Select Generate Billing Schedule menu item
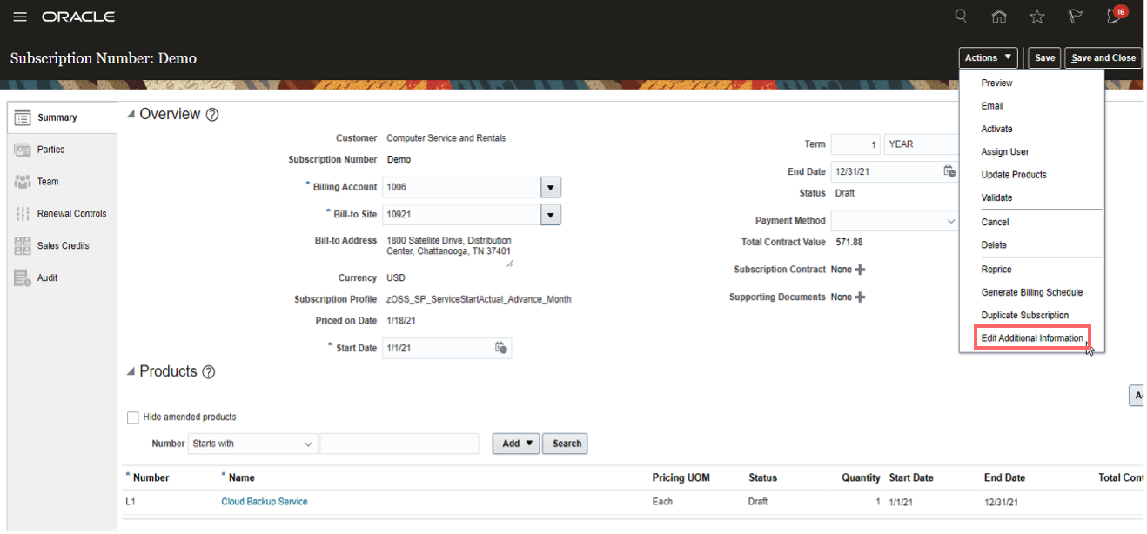The height and width of the screenshot is (534, 1147). tap(1031, 293)
